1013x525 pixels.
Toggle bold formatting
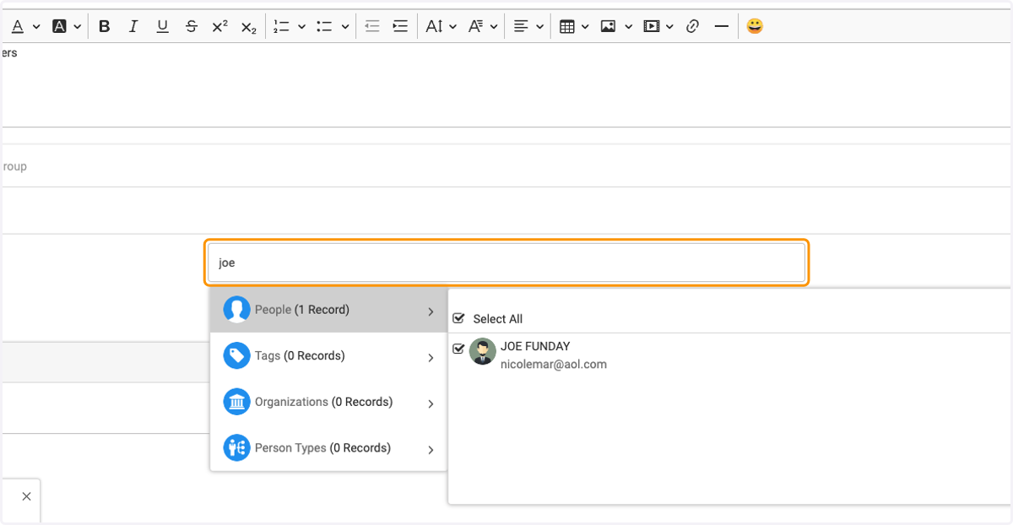[105, 26]
